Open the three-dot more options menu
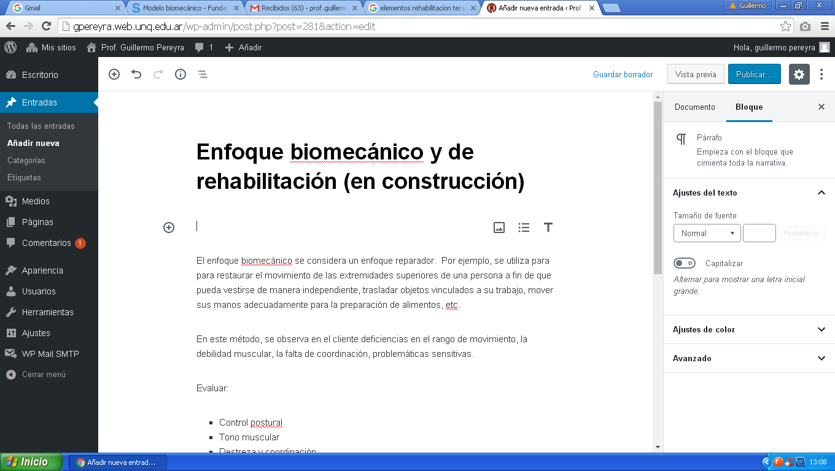Screen dimensions: 835x471 tap(821, 74)
